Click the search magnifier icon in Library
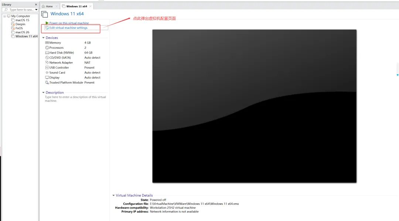The image size is (399, 221). pyautogui.click(x=6, y=10)
